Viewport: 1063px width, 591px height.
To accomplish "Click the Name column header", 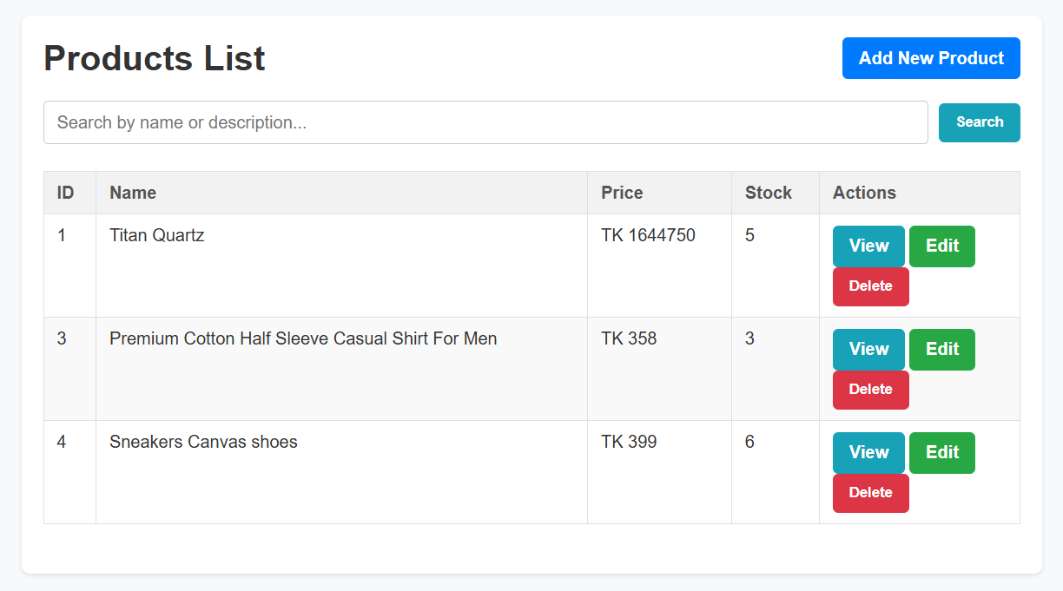I will coord(133,193).
